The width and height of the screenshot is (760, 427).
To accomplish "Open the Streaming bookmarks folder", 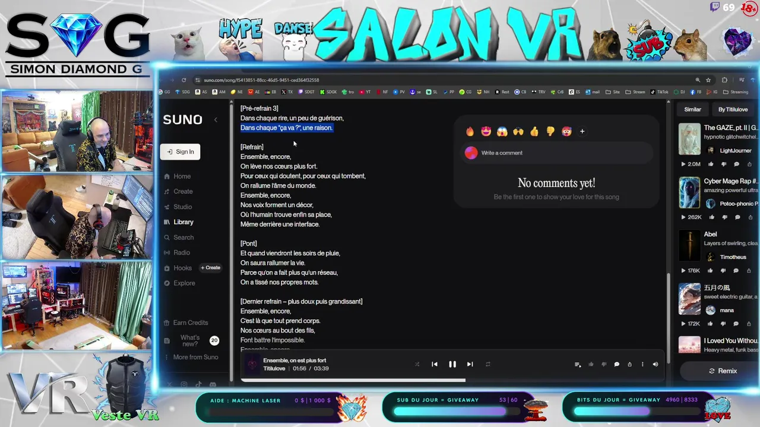I will (x=736, y=92).
